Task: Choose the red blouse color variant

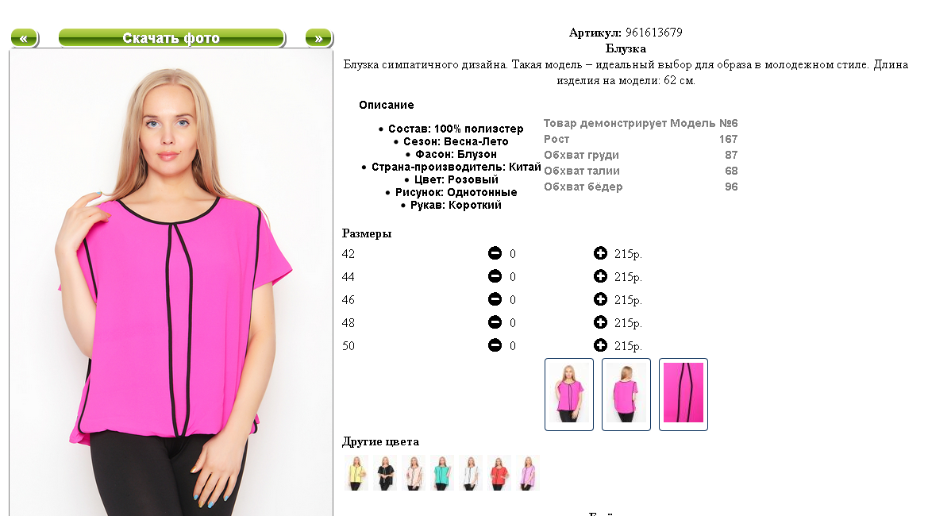Action: [499, 473]
